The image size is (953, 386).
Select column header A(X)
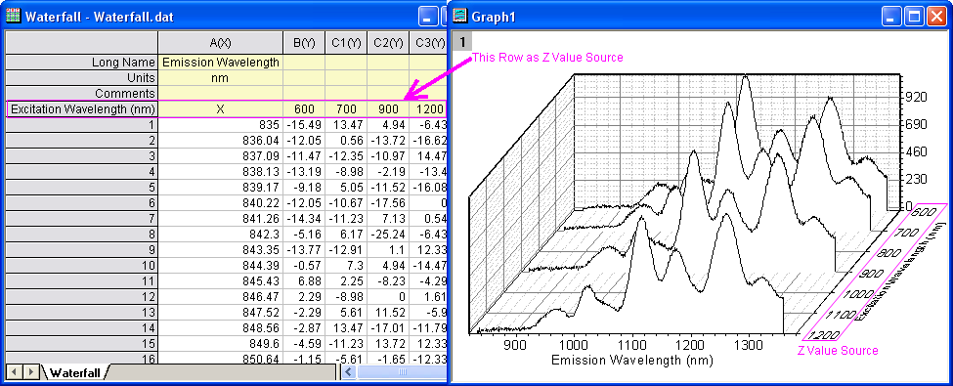pyautogui.click(x=221, y=43)
